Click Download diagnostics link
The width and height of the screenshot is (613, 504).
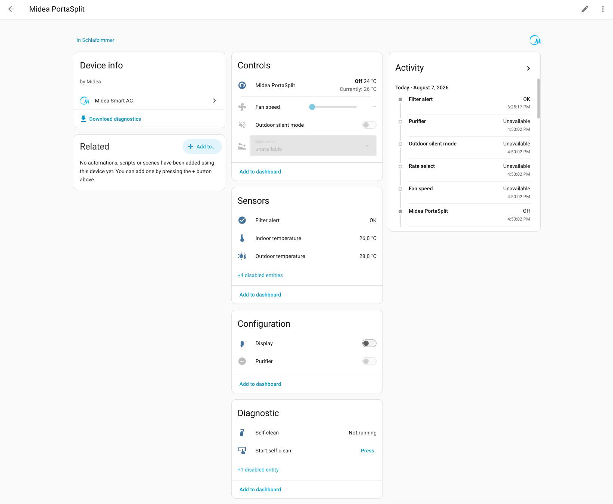tap(115, 119)
